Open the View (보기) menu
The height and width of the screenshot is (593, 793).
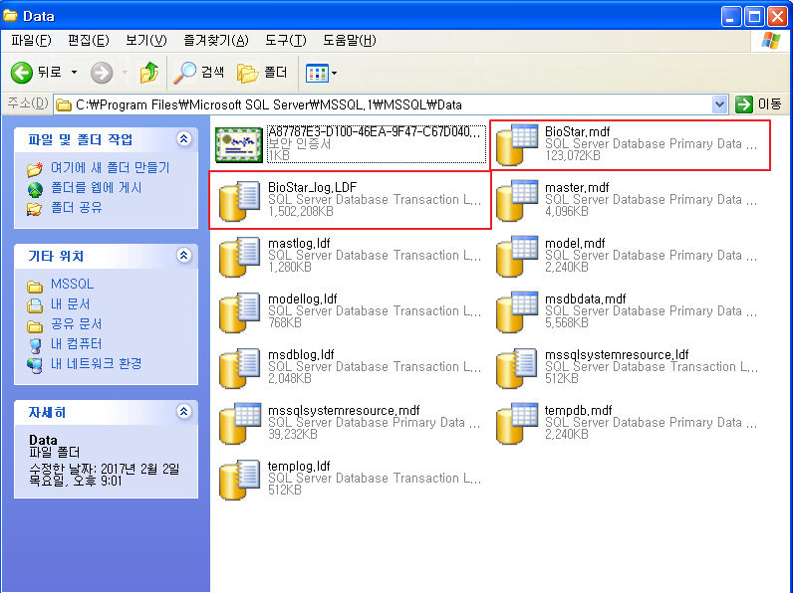point(146,41)
